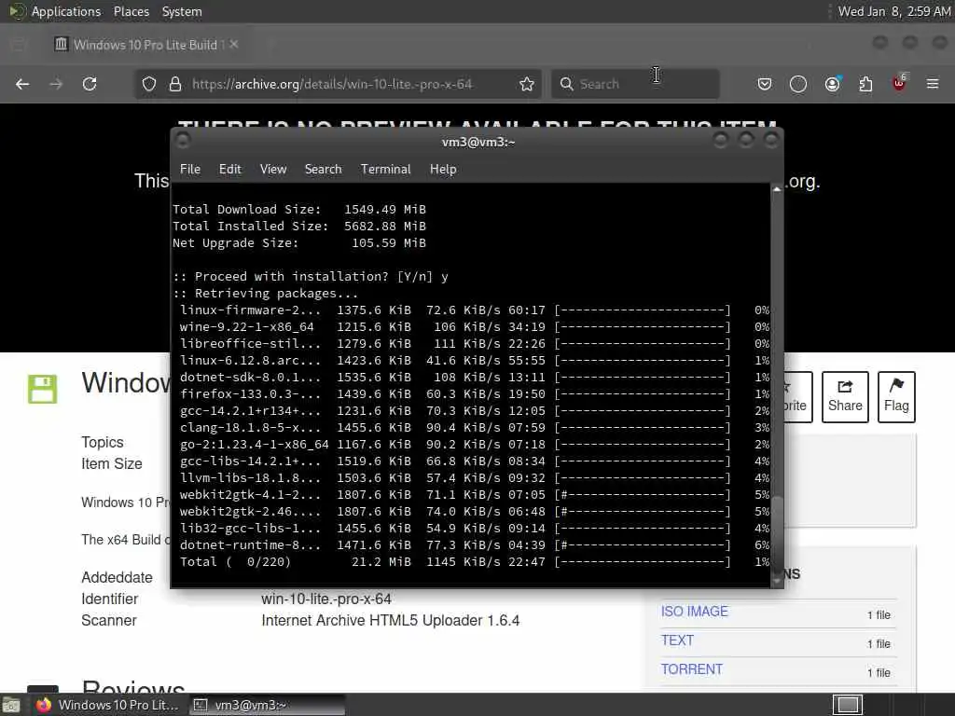The image size is (955, 716).
Task: Click the 'wine-9.22-1-x86_64' package line
Action: (474, 327)
